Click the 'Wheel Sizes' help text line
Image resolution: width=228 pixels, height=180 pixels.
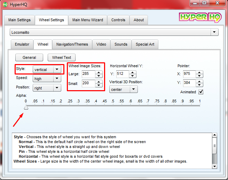point(100,162)
